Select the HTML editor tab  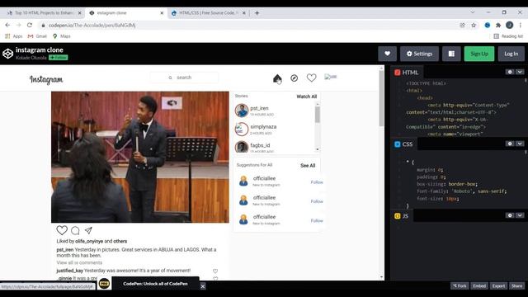(x=407, y=73)
